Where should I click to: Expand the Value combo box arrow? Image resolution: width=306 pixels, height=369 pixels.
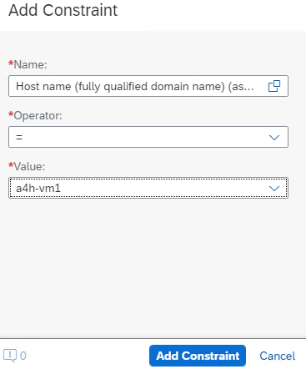pos(274,189)
